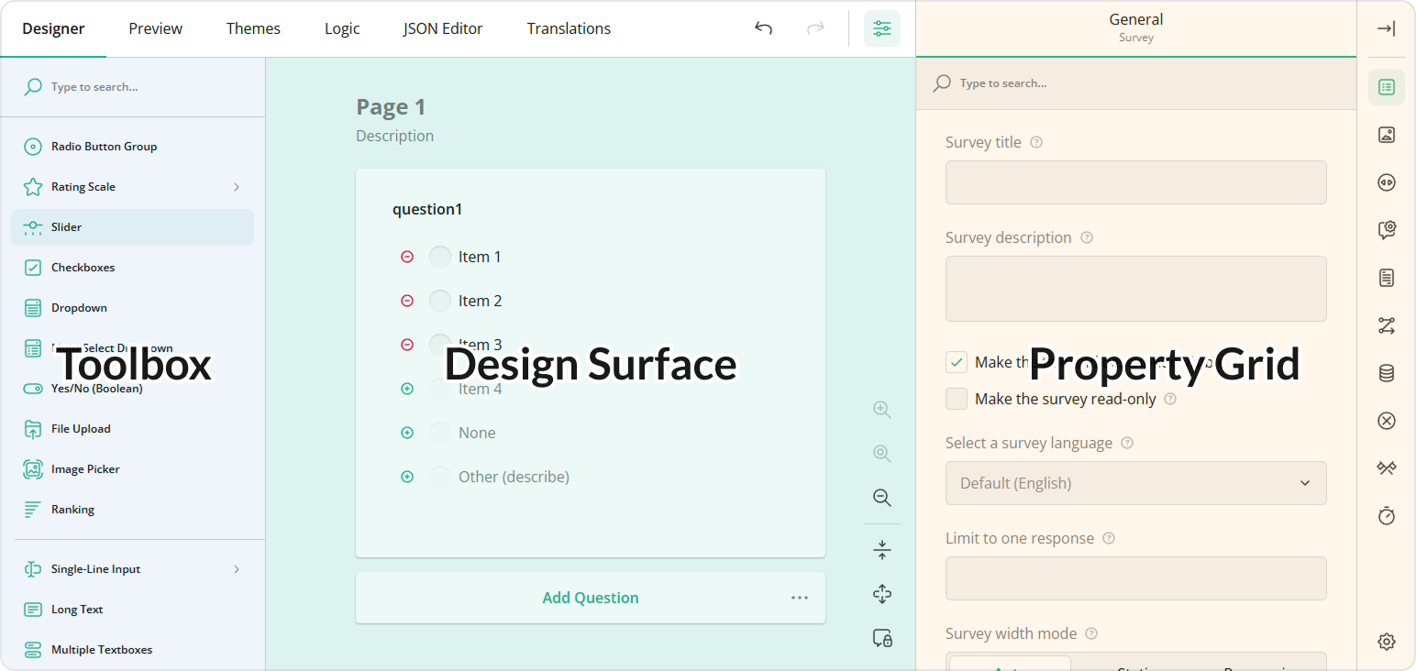Open the Translations tab
Image resolution: width=1416 pixels, height=671 pixels.
(569, 28)
